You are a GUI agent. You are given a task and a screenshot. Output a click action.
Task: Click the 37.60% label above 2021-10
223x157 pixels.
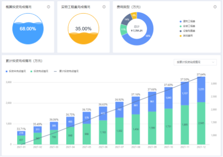tap(168, 85)
